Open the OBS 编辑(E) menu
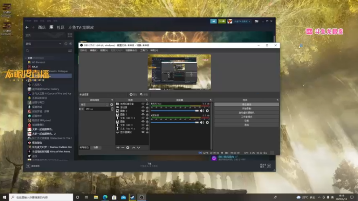 94,50
